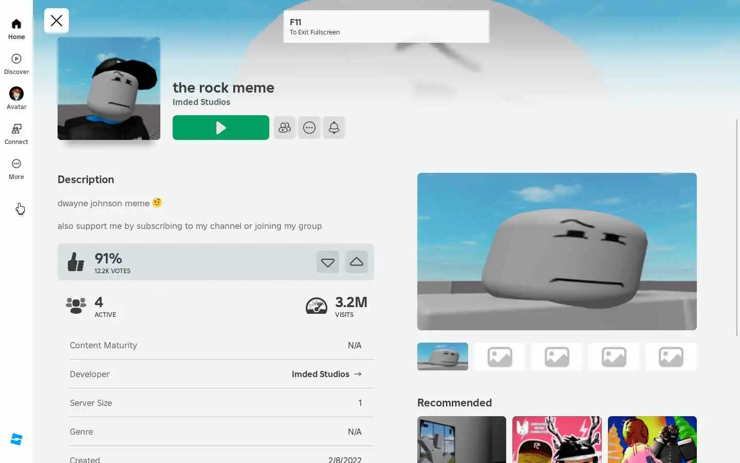Select the third placeholder thumbnail

coord(557,357)
